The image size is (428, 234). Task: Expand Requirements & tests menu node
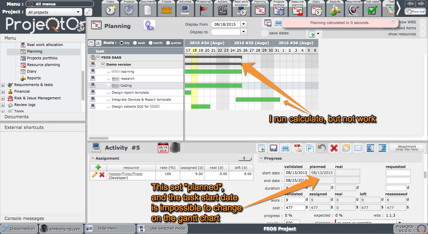pos(3,85)
